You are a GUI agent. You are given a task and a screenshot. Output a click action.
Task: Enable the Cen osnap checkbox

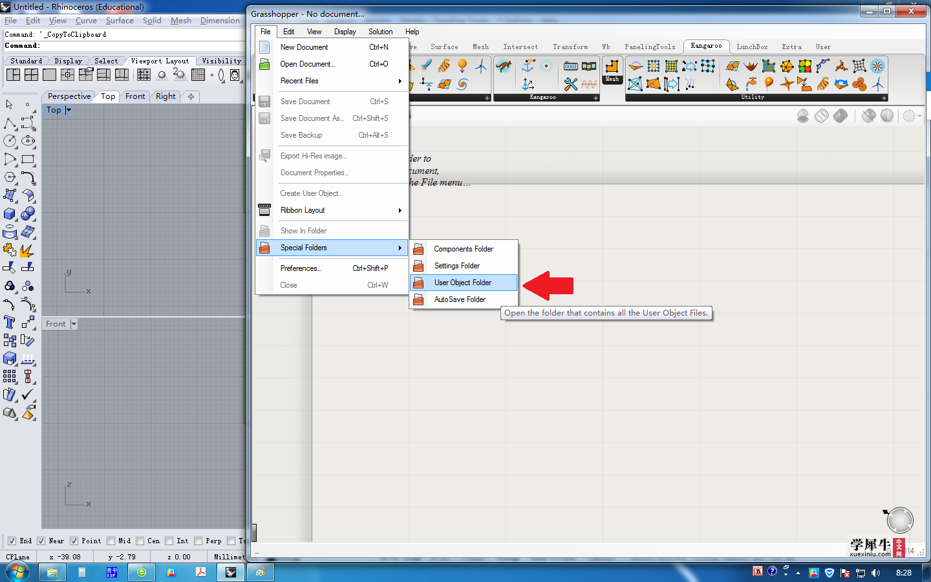pos(140,541)
